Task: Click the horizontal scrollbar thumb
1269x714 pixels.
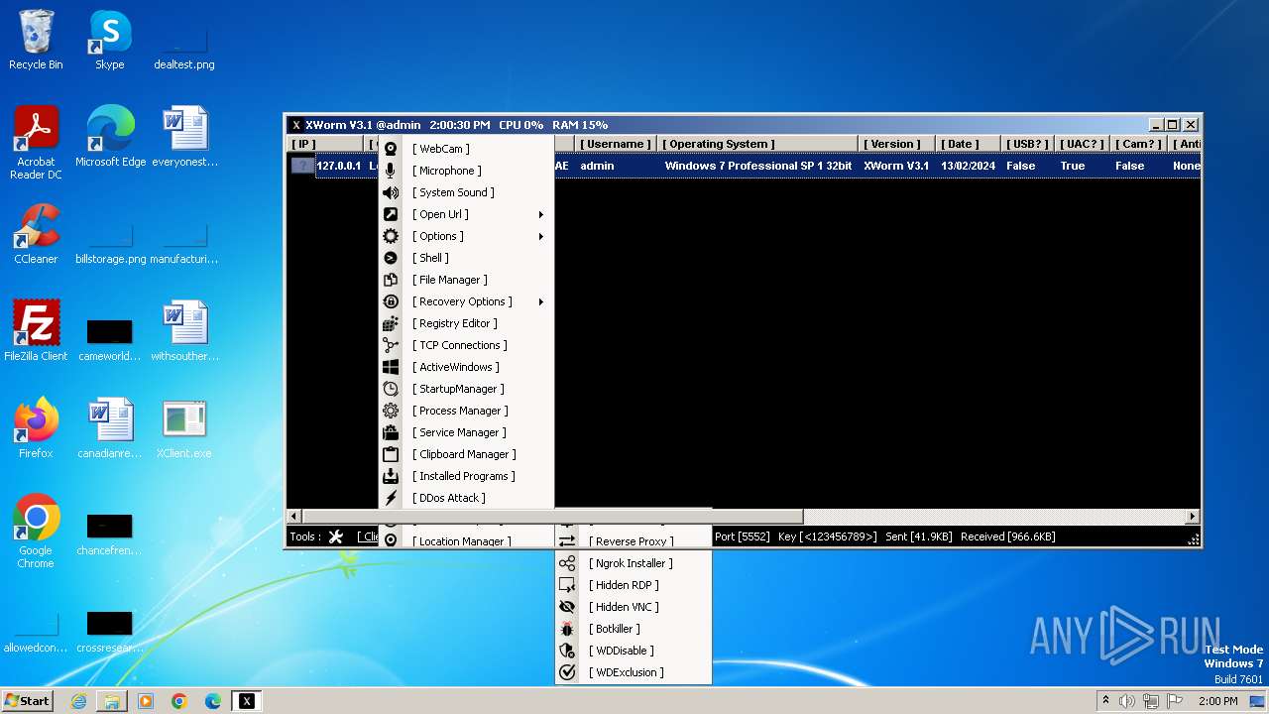Action: (x=552, y=517)
